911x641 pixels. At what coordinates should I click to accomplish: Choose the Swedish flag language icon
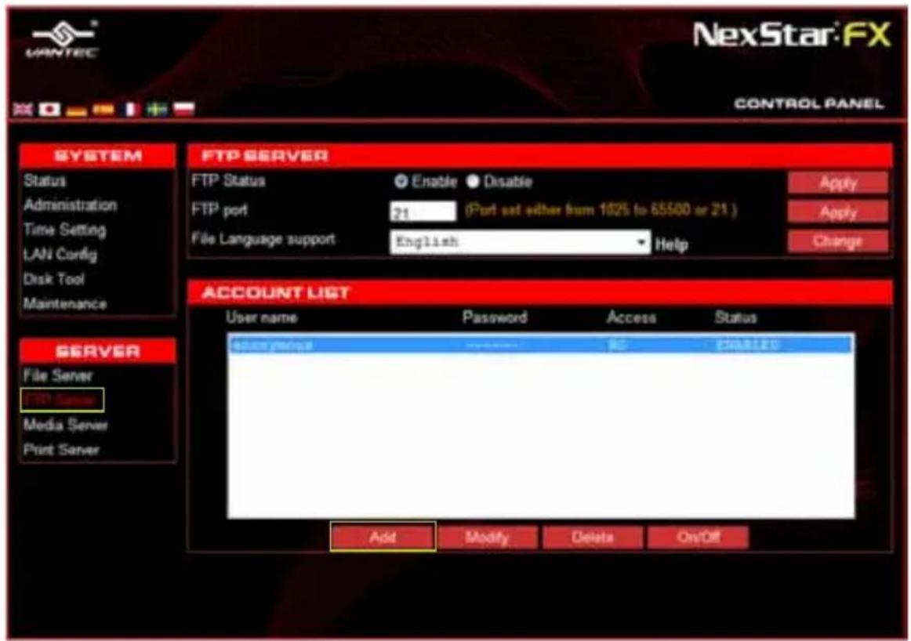[157, 109]
